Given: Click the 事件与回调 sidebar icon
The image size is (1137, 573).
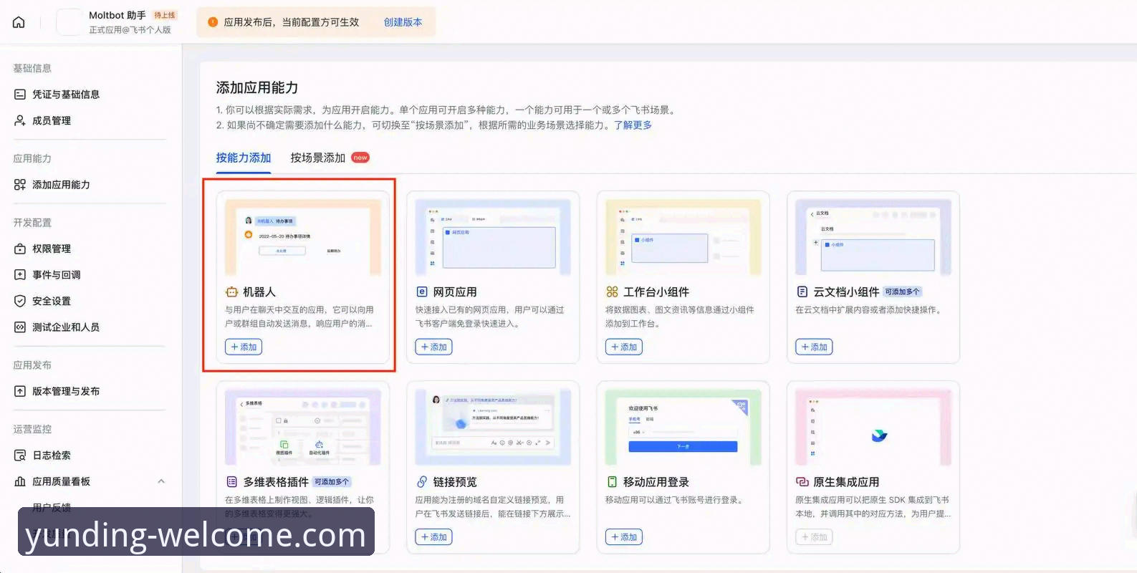Looking at the screenshot, I should pos(20,275).
